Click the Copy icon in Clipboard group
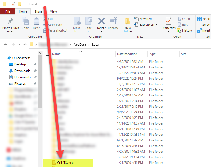The image size is (211, 167). coord(25,21)
